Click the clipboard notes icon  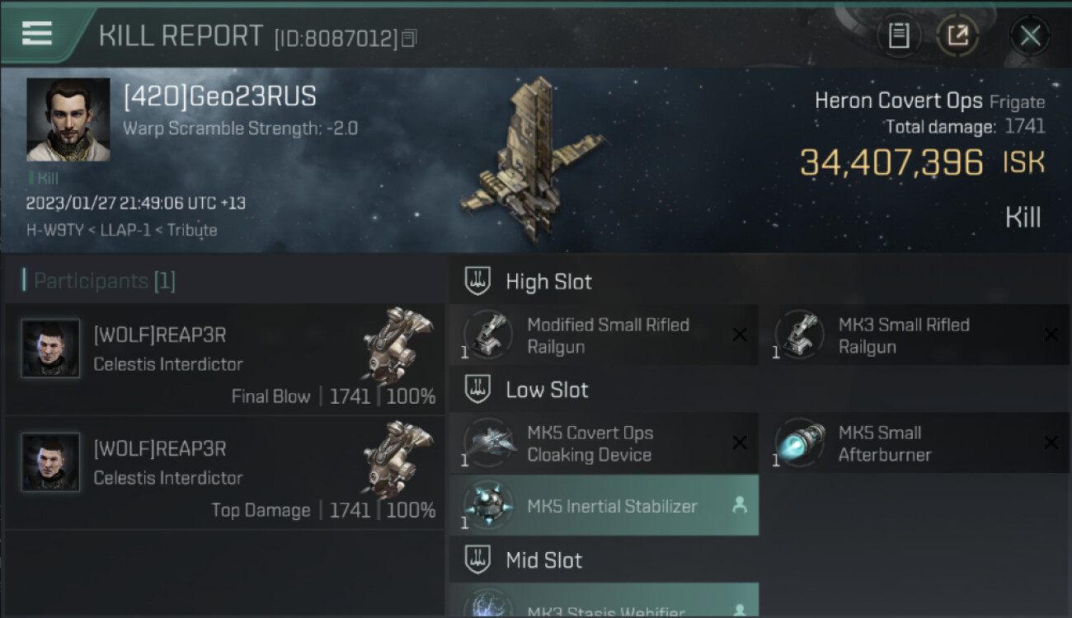coord(899,35)
